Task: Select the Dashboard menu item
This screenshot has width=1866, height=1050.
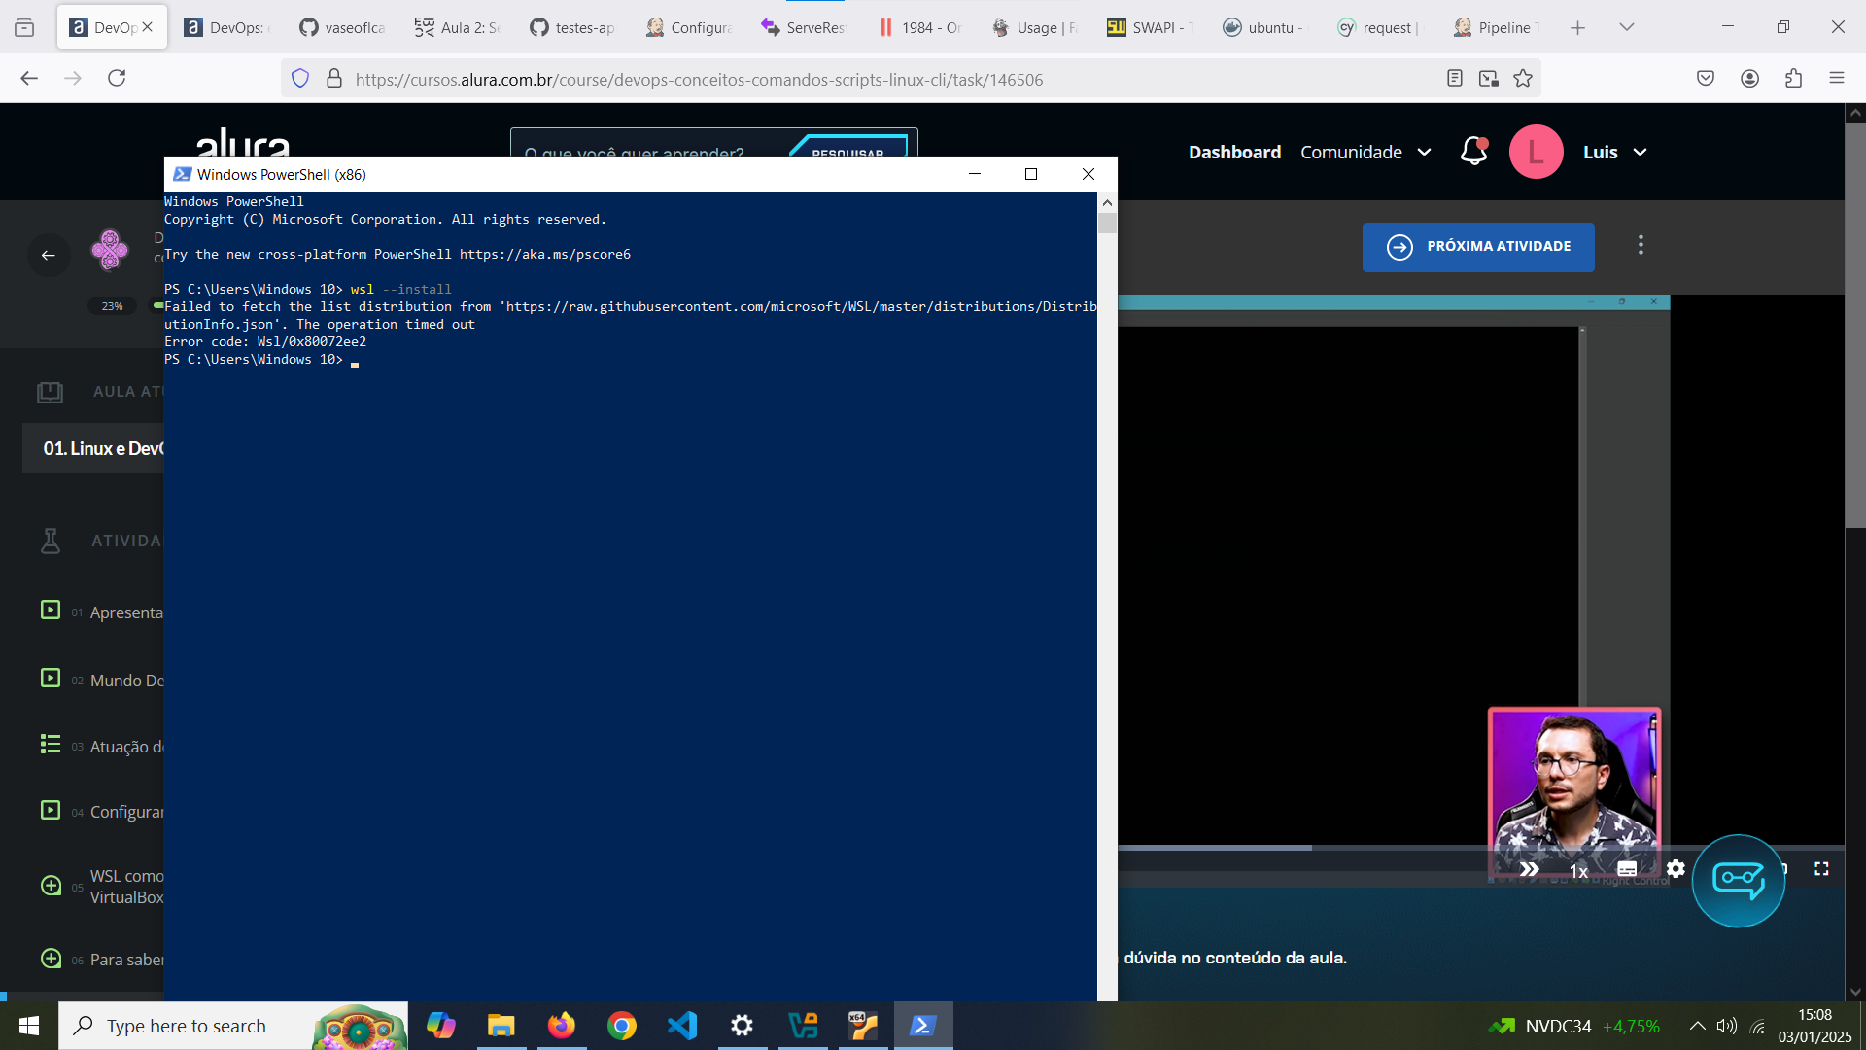Action: [1234, 152]
